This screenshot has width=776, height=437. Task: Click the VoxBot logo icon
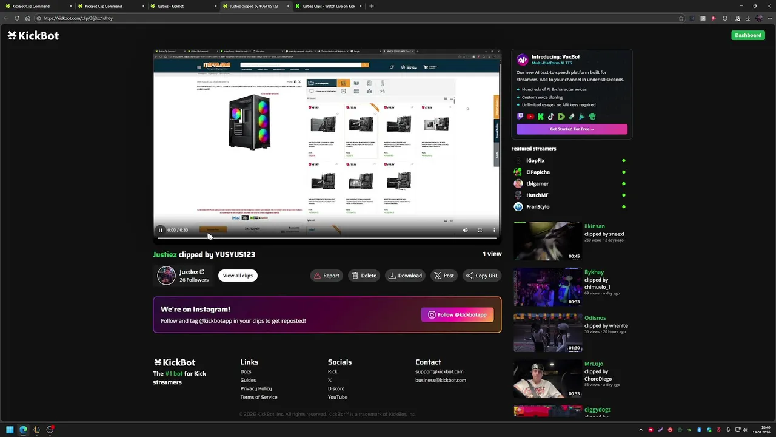pos(523,59)
